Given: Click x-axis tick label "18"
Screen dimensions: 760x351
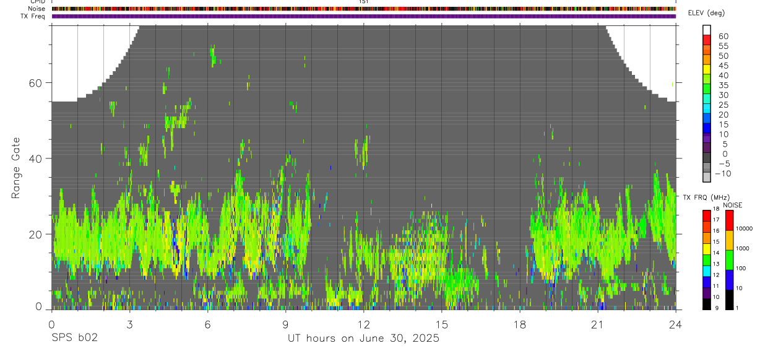Looking at the screenshot, I should point(519,324).
